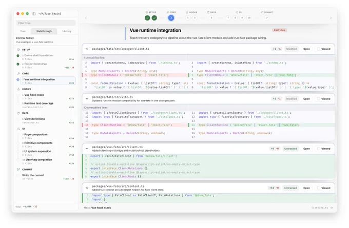Viewport: 349px width, 228px height.
Task: Collapse the vite.ts diff
Action: (87, 99)
